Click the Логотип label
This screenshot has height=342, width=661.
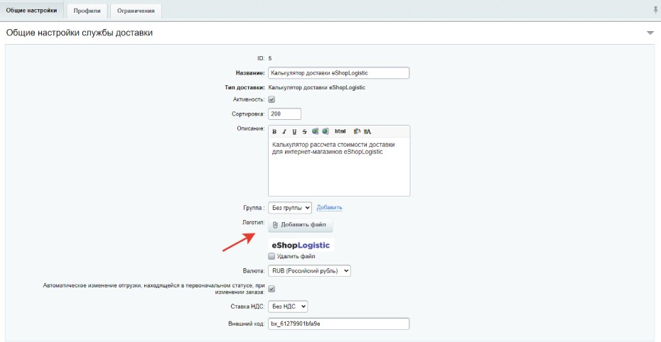[253, 223]
